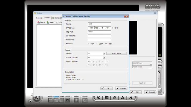
Task: Close the IP Camera / Video Server Setting dialog
Action: [x=126, y=16]
